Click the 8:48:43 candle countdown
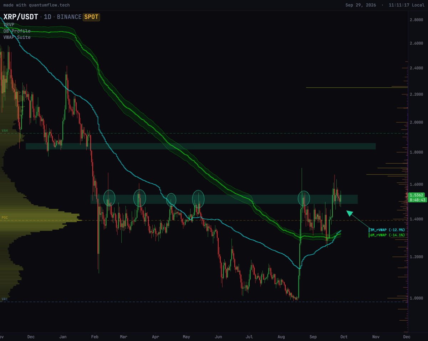Viewport: 428px width, 341px height. coord(417,200)
